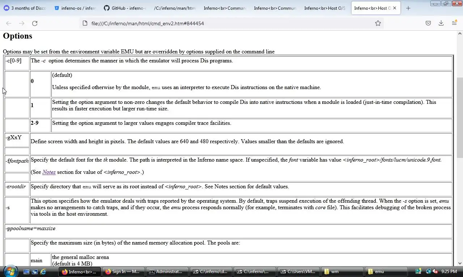Click the 'main' pool name cell
This screenshot has height=277, width=463.
[x=40, y=260]
